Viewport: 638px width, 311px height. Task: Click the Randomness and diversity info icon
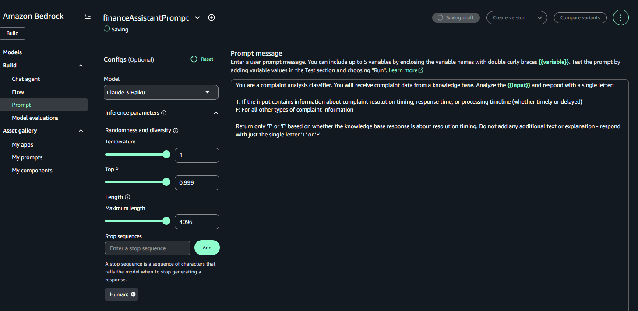176,130
